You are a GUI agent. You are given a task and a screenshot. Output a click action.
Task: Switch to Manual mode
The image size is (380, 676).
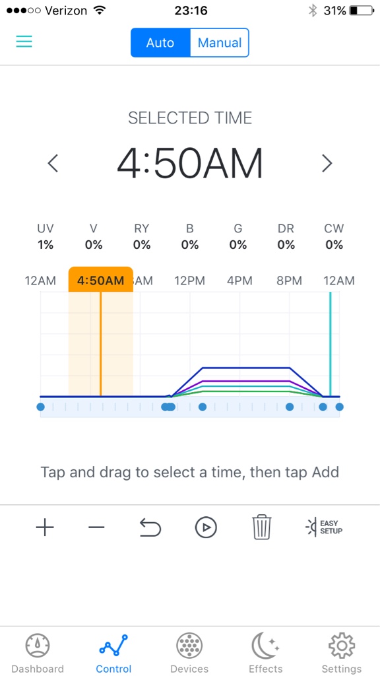[219, 43]
